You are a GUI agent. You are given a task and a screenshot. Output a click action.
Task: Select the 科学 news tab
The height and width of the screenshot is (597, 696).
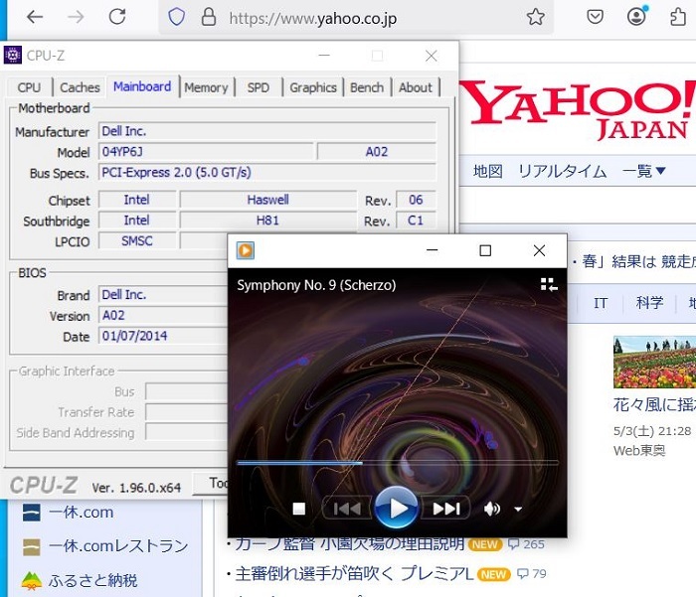[649, 303]
